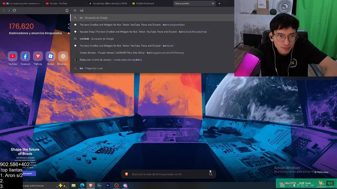Image resolution: width=337 pixels, height=189 pixels.
Task: Reload the page with the refresh icon
Action: click(x=14, y=10)
